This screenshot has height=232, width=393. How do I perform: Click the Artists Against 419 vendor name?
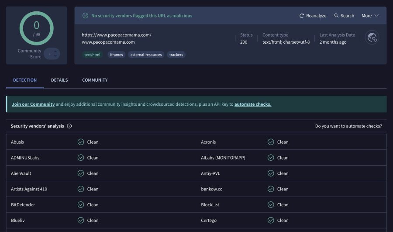click(x=29, y=189)
